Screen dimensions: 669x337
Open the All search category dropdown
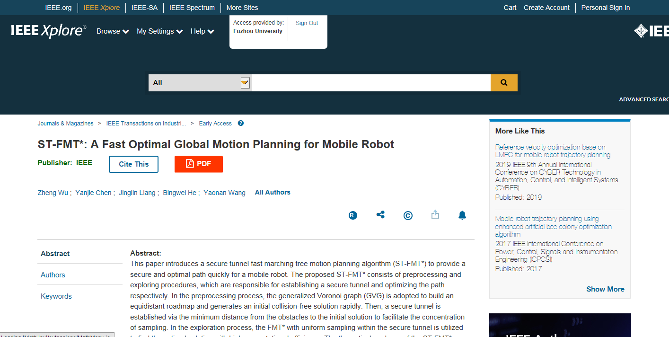point(200,82)
